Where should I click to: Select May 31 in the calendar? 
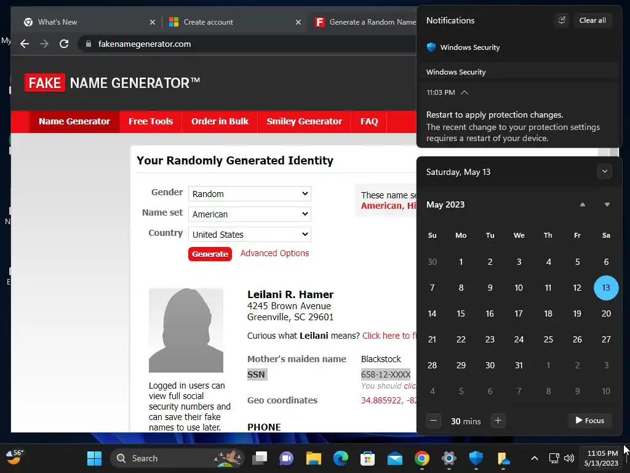click(519, 366)
